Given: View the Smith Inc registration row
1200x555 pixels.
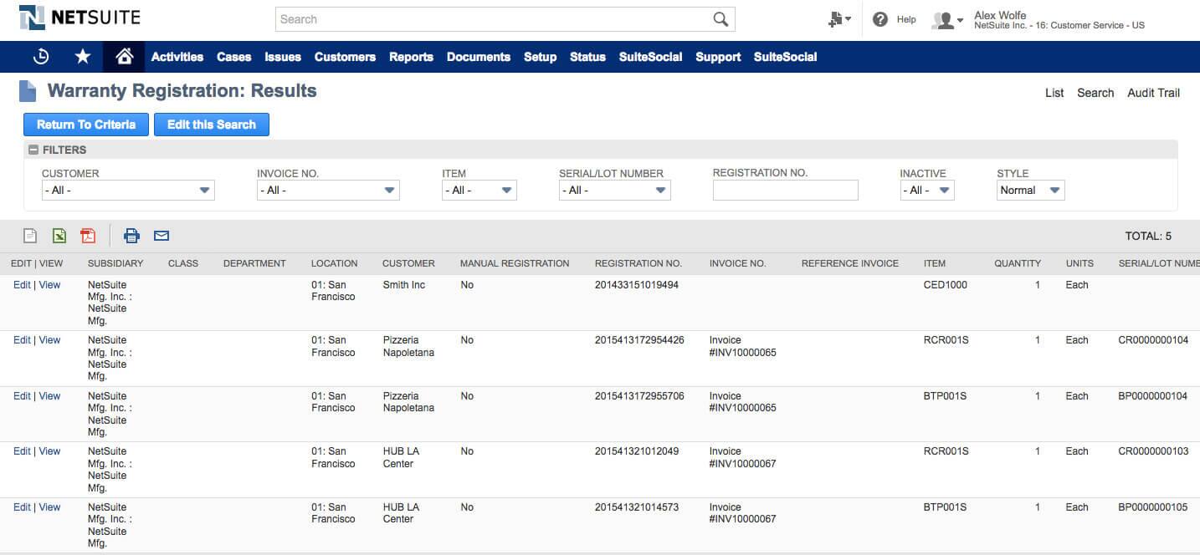Looking at the screenshot, I should click(49, 285).
